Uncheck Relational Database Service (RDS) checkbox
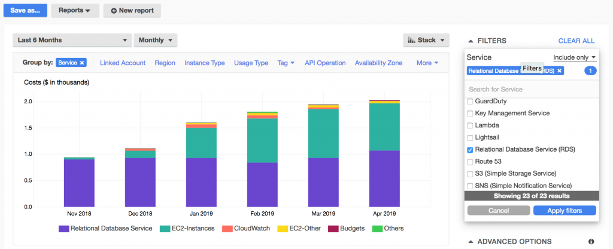613x249 pixels. click(x=470, y=149)
